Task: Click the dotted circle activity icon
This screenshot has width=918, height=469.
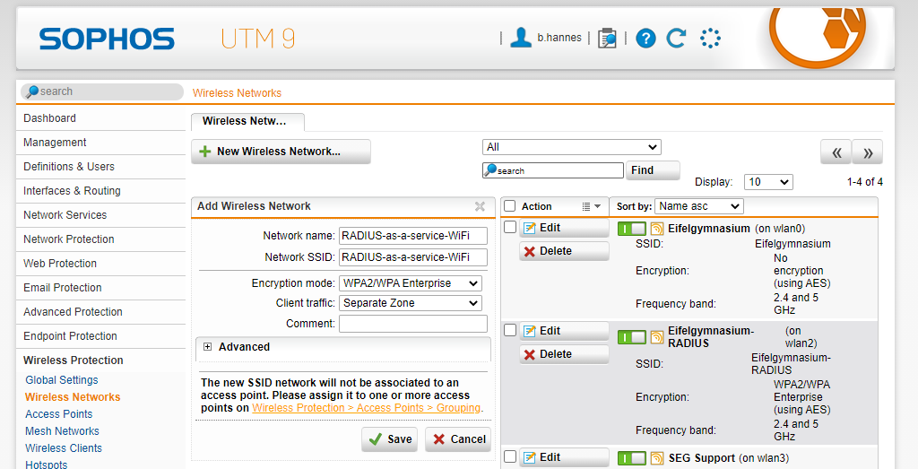Action: [x=710, y=39]
